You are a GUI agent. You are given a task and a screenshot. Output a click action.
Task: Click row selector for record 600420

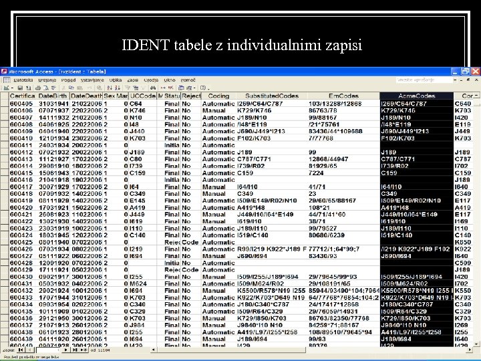(x=4, y=207)
